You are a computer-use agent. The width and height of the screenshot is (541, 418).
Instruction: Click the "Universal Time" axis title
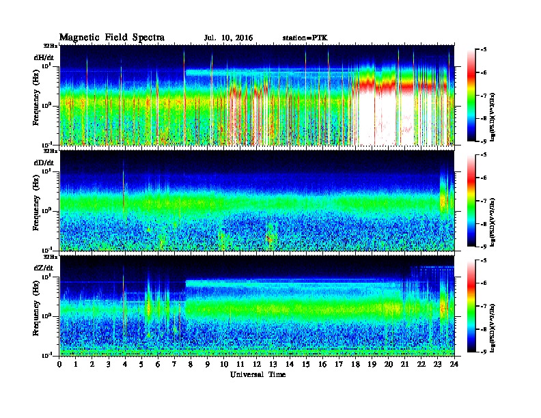point(258,374)
